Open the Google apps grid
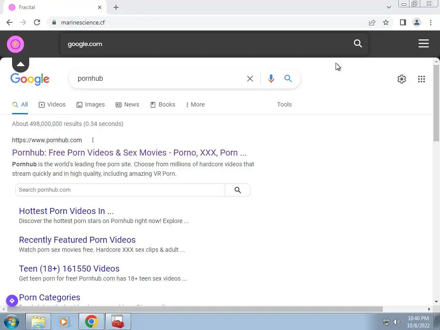The width and height of the screenshot is (440, 330). coord(421,79)
